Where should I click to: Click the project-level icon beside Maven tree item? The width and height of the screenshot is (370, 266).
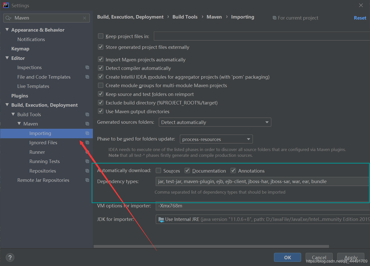[x=87, y=124]
